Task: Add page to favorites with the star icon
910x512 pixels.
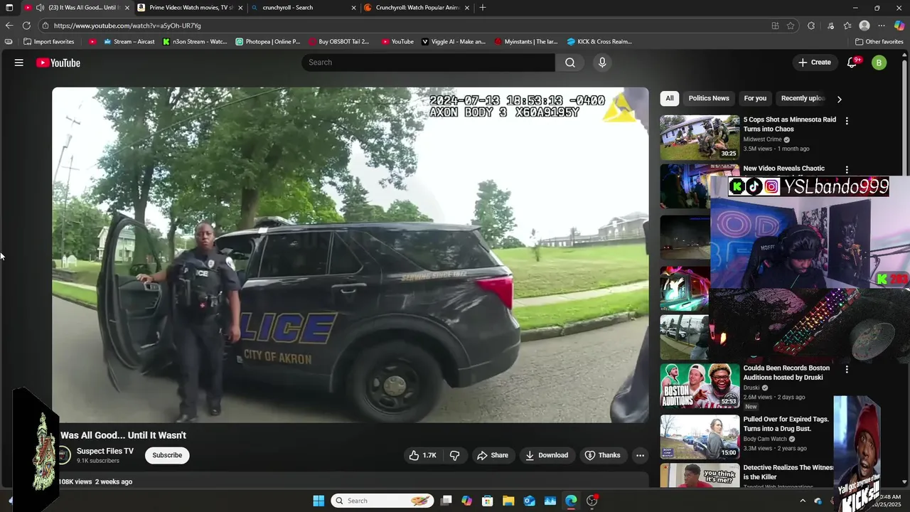Action: (x=791, y=26)
